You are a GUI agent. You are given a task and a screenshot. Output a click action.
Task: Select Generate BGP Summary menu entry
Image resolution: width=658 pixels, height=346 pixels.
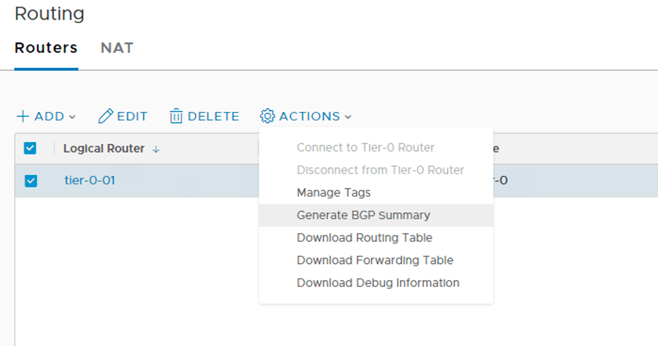pos(363,215)
